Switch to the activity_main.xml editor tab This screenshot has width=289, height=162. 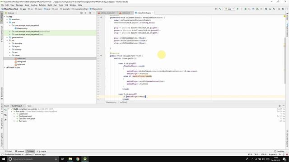pos(107,13)
